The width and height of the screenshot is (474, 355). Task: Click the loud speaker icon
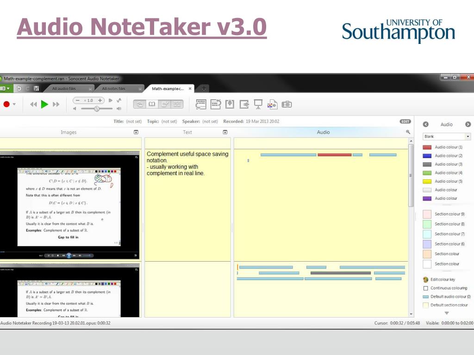(x=119, y=108)
